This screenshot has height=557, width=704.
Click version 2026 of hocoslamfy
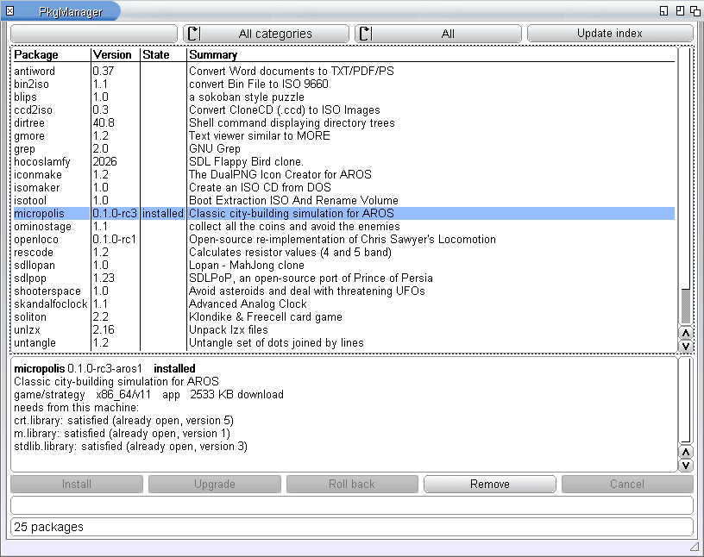tap(104, 161)
